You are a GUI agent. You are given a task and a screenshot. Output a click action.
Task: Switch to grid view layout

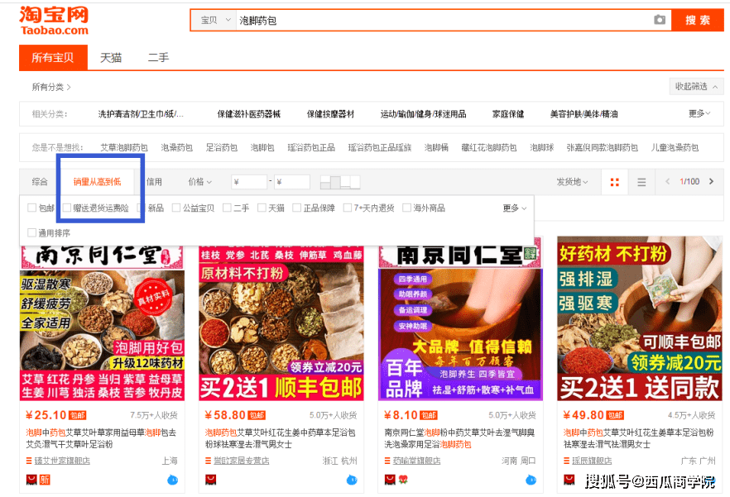tap(614, 182)
